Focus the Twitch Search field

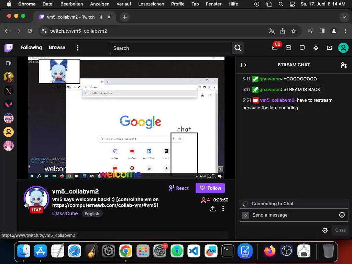pos(170,48)
